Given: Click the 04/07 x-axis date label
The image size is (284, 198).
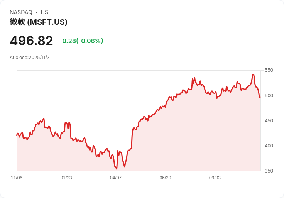Looking at the screenshot, I should 115,178.
